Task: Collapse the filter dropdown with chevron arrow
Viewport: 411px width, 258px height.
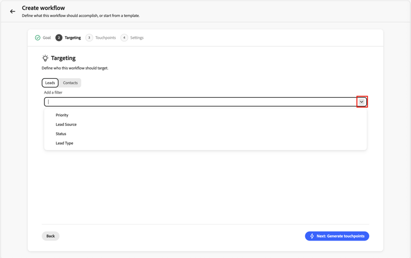Action: [x=362, y=102]
